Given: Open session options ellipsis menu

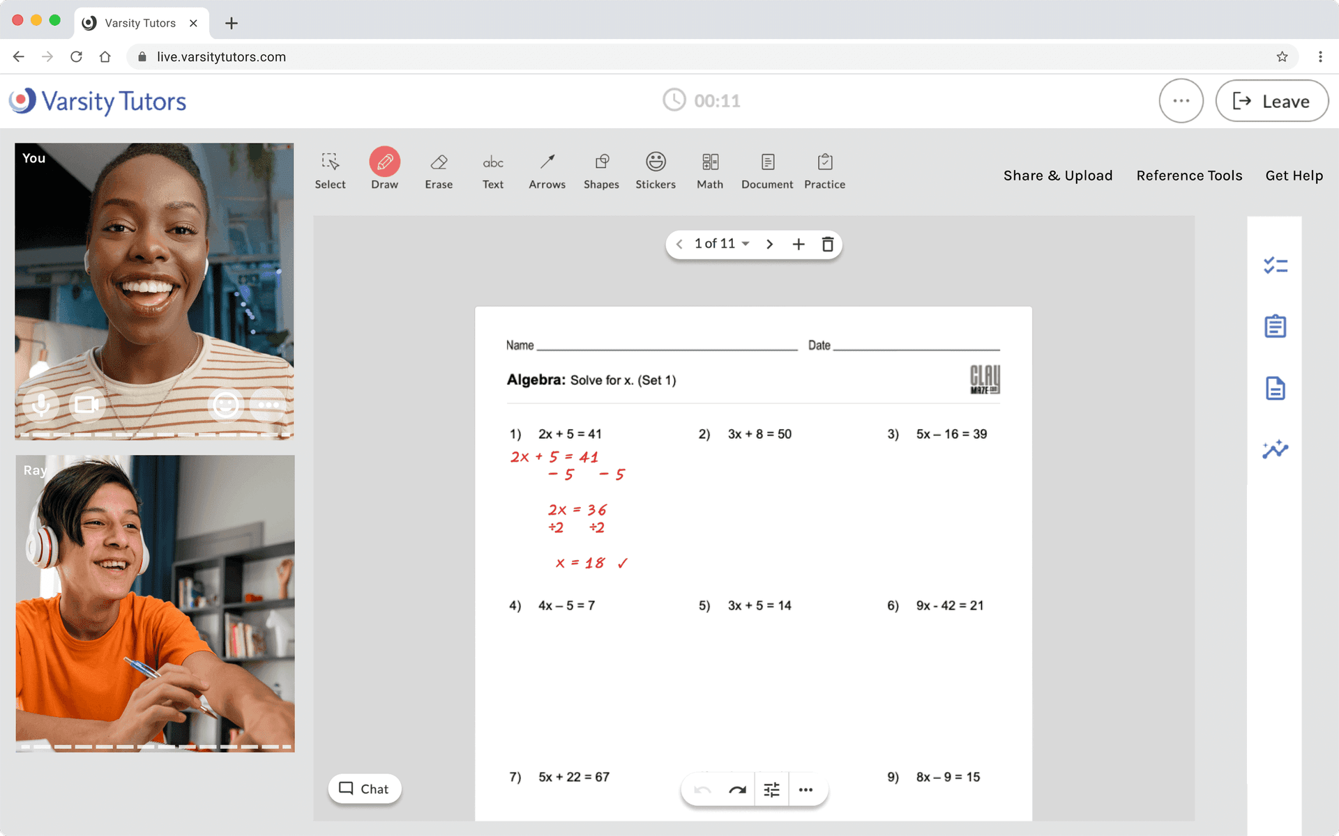Looking at the screenshot, I should pyautogui.click(x=1181, y=101).
